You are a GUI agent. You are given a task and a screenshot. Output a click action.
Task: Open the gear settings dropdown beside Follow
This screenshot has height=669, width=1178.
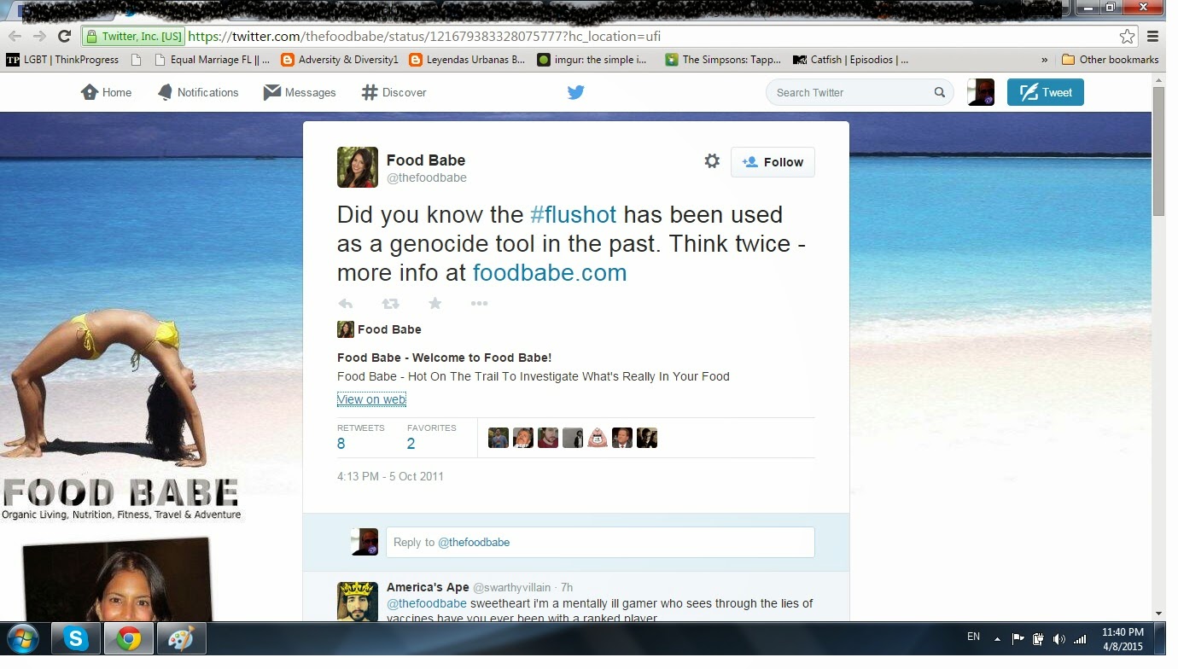(712, 161)
